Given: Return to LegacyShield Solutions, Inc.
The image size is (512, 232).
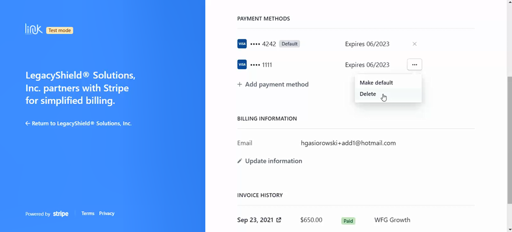Looking at the screenshot, I should tap(78, 124).
